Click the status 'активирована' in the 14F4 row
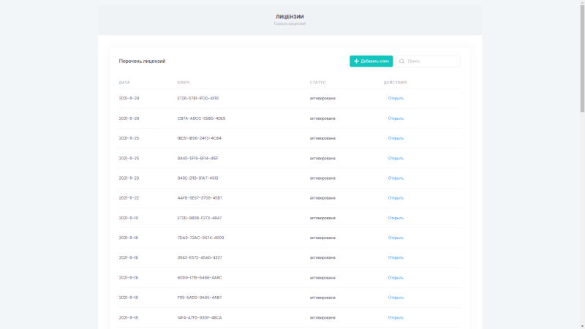The width and height of the screenshot is (585, 329). pyautogui.click(x=322, y=317)
